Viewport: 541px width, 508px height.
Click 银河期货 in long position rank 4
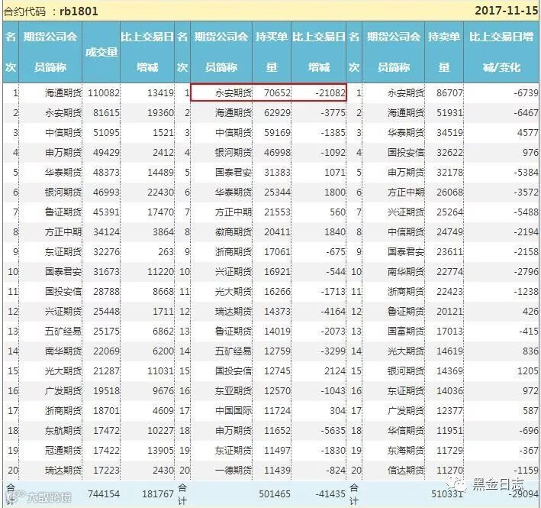pyautogui.click(x=233, y=153)
